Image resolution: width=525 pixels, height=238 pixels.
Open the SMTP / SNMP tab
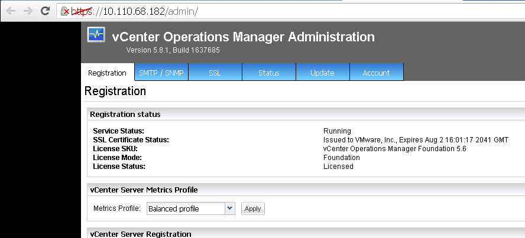[161, 73]
